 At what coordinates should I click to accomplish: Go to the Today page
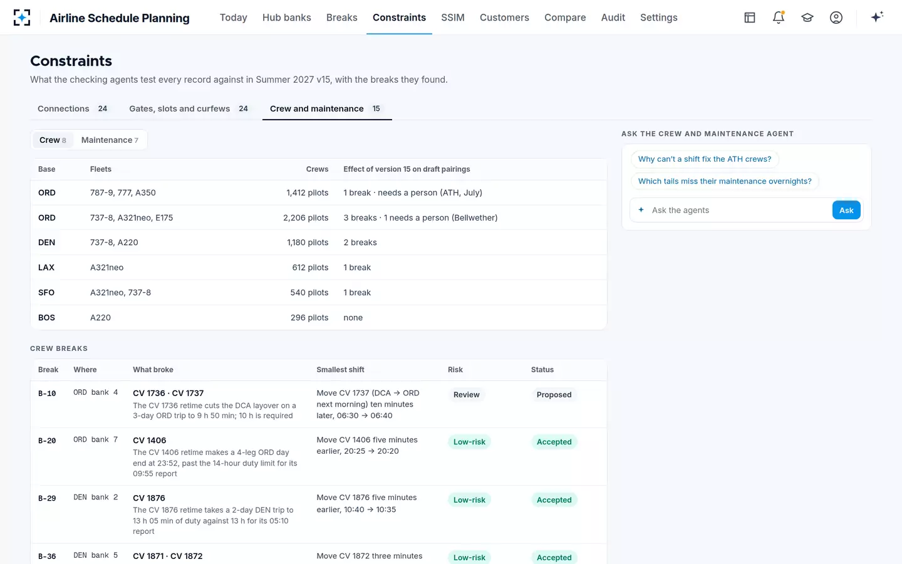[x=233, y=18]
